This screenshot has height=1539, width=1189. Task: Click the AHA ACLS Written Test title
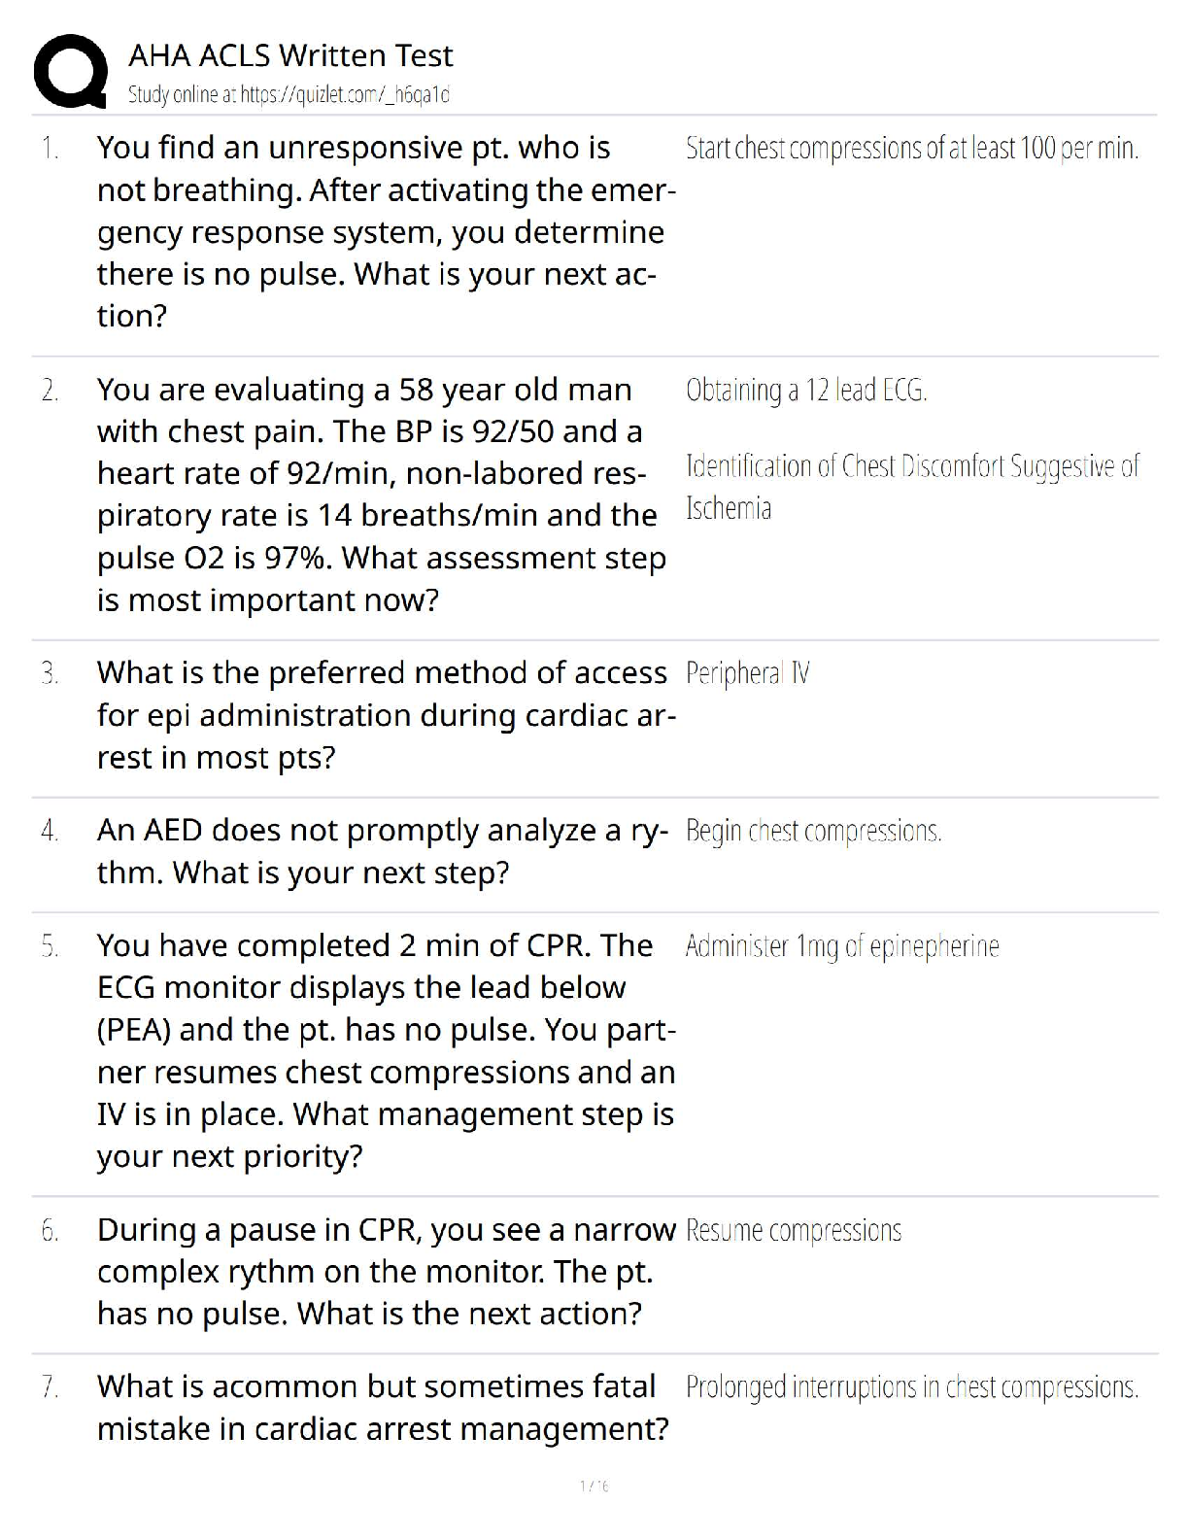click(290, 55)
